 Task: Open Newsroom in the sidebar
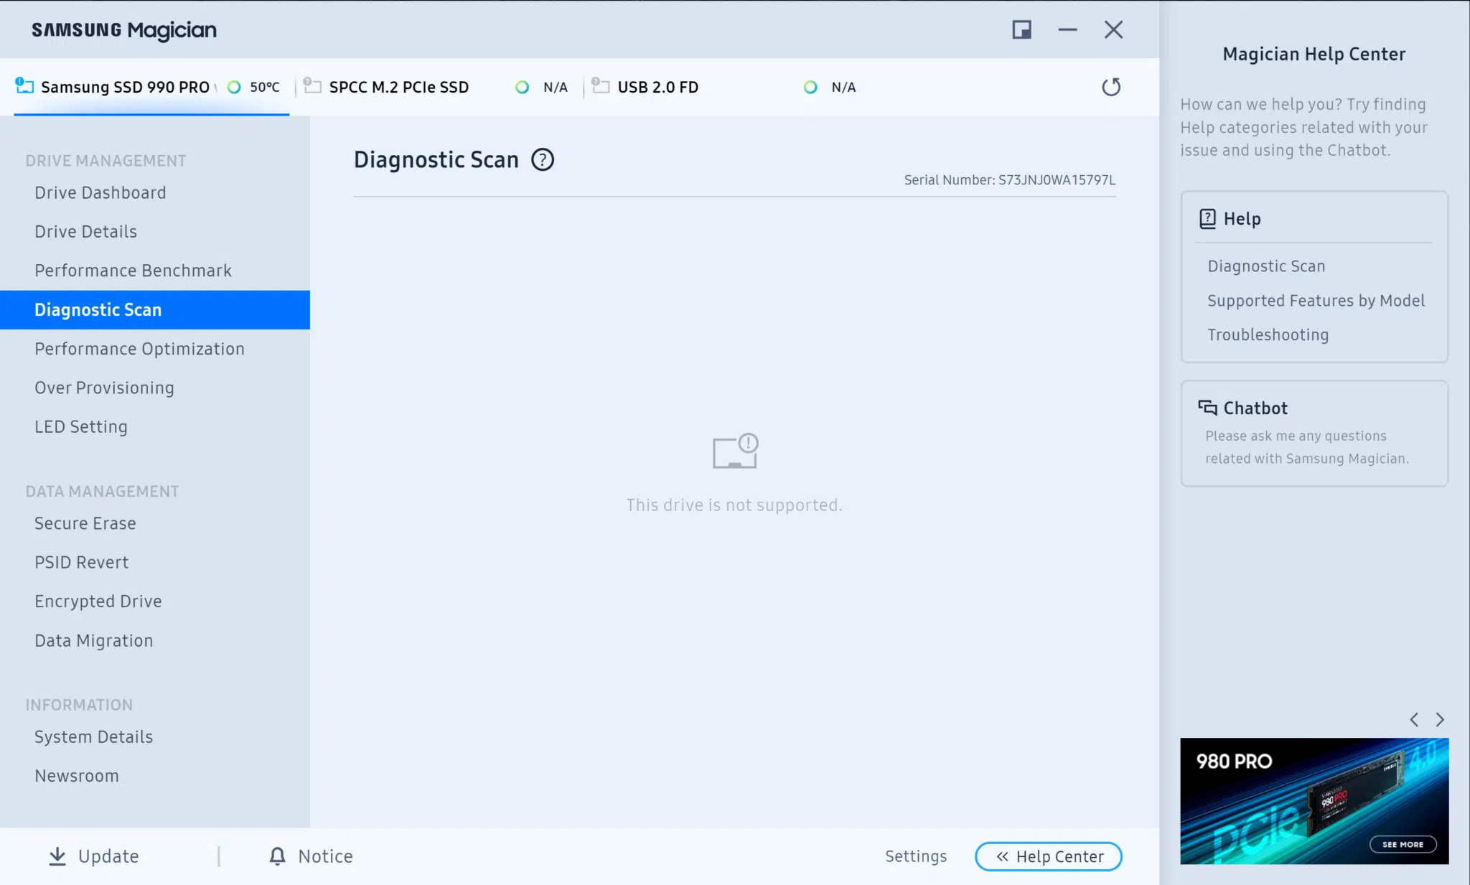point(155,775)
